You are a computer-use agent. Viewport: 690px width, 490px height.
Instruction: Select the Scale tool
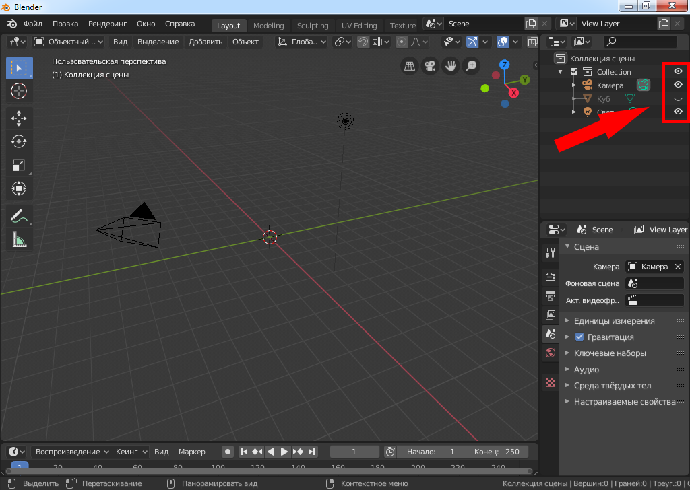(19, 165)
